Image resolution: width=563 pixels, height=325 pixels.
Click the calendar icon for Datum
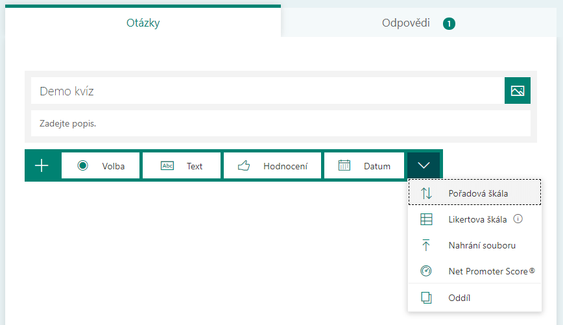344,165
